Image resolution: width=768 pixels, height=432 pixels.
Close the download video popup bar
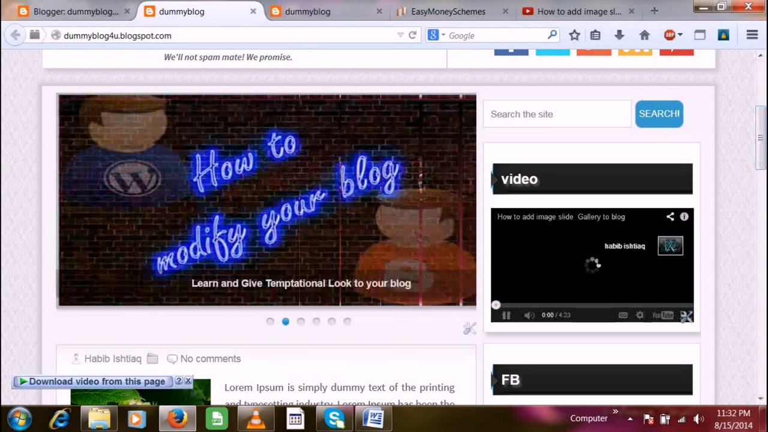pyautogui.click(x=188, y=381)
